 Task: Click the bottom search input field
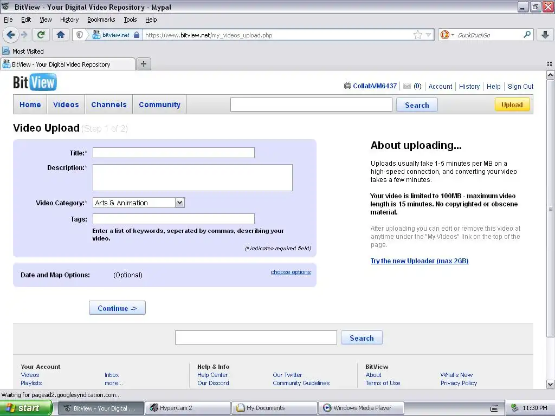click(x=256, y=337)
